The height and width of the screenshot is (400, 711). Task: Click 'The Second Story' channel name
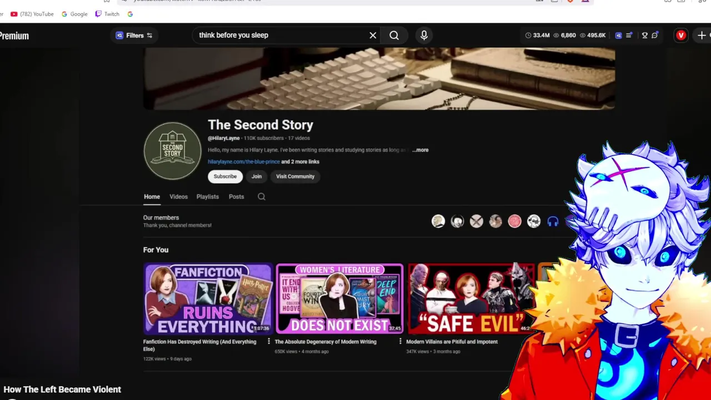click(261, 125)
